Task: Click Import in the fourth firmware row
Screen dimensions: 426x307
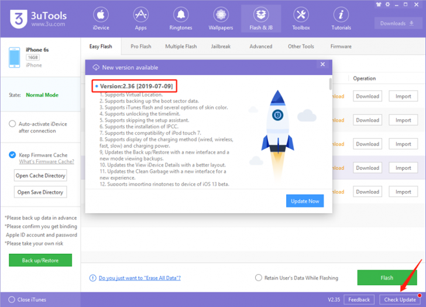Action: (403, 168)
